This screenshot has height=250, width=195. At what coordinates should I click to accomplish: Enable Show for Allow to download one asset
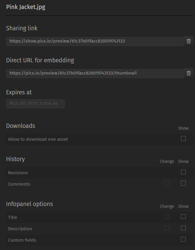(183, 139)
